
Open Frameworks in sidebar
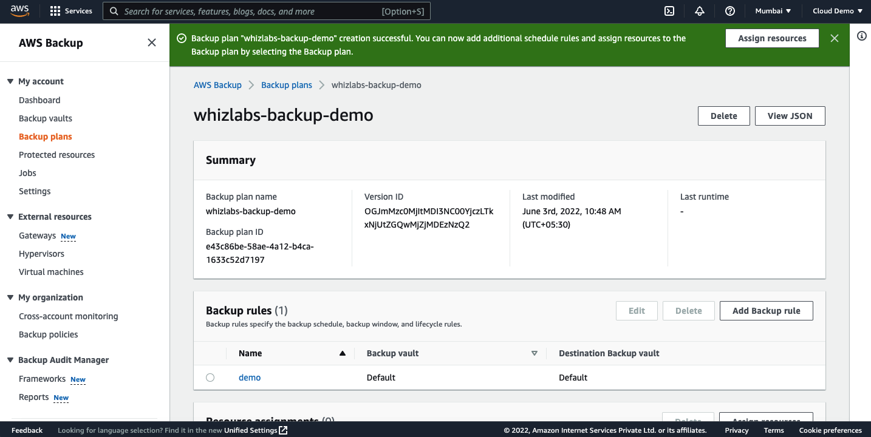tap(42, 379)
